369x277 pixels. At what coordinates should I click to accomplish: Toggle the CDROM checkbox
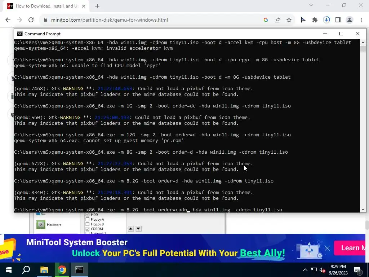click(x=88, y=229)
